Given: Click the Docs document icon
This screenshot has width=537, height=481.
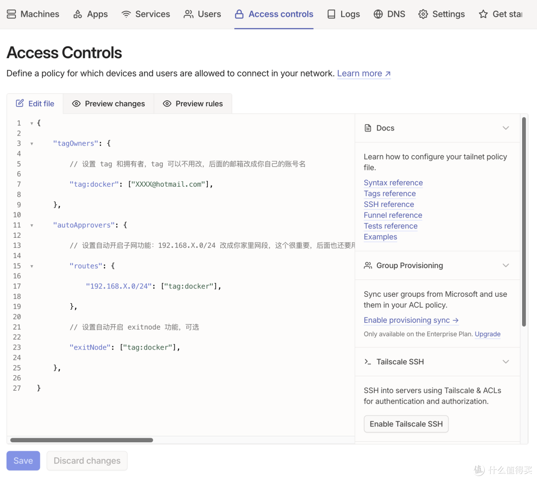Looking at the screenshot, I should click(368, 128).
